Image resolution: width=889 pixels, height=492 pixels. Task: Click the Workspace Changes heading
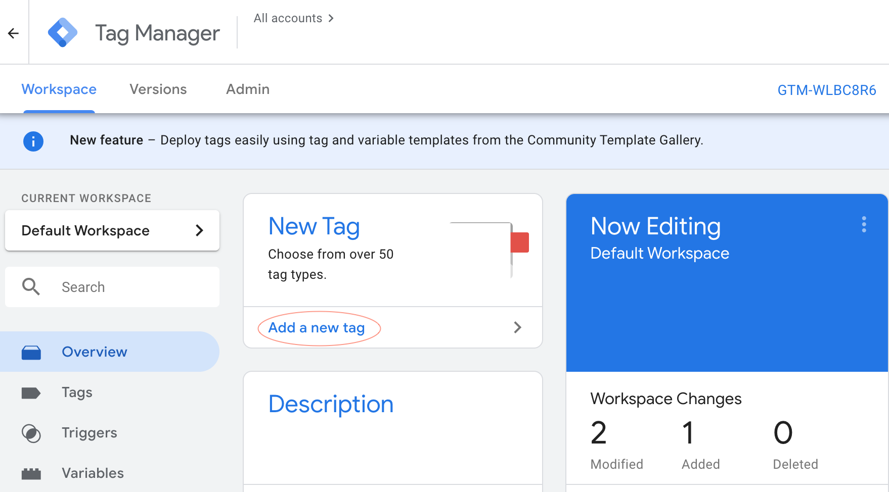(x=665, y=399)
